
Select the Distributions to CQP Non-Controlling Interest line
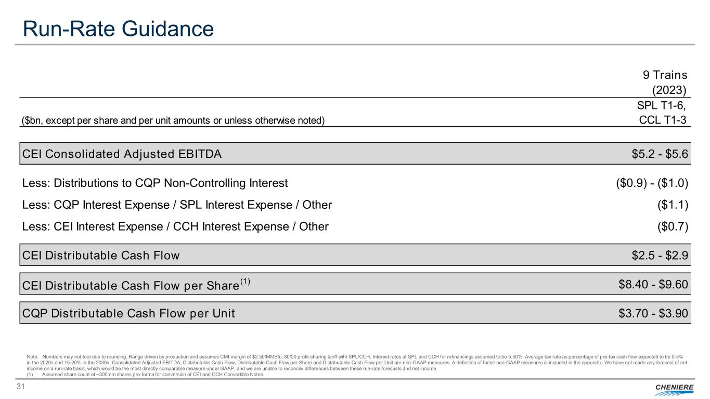click(x=155, y=183)
